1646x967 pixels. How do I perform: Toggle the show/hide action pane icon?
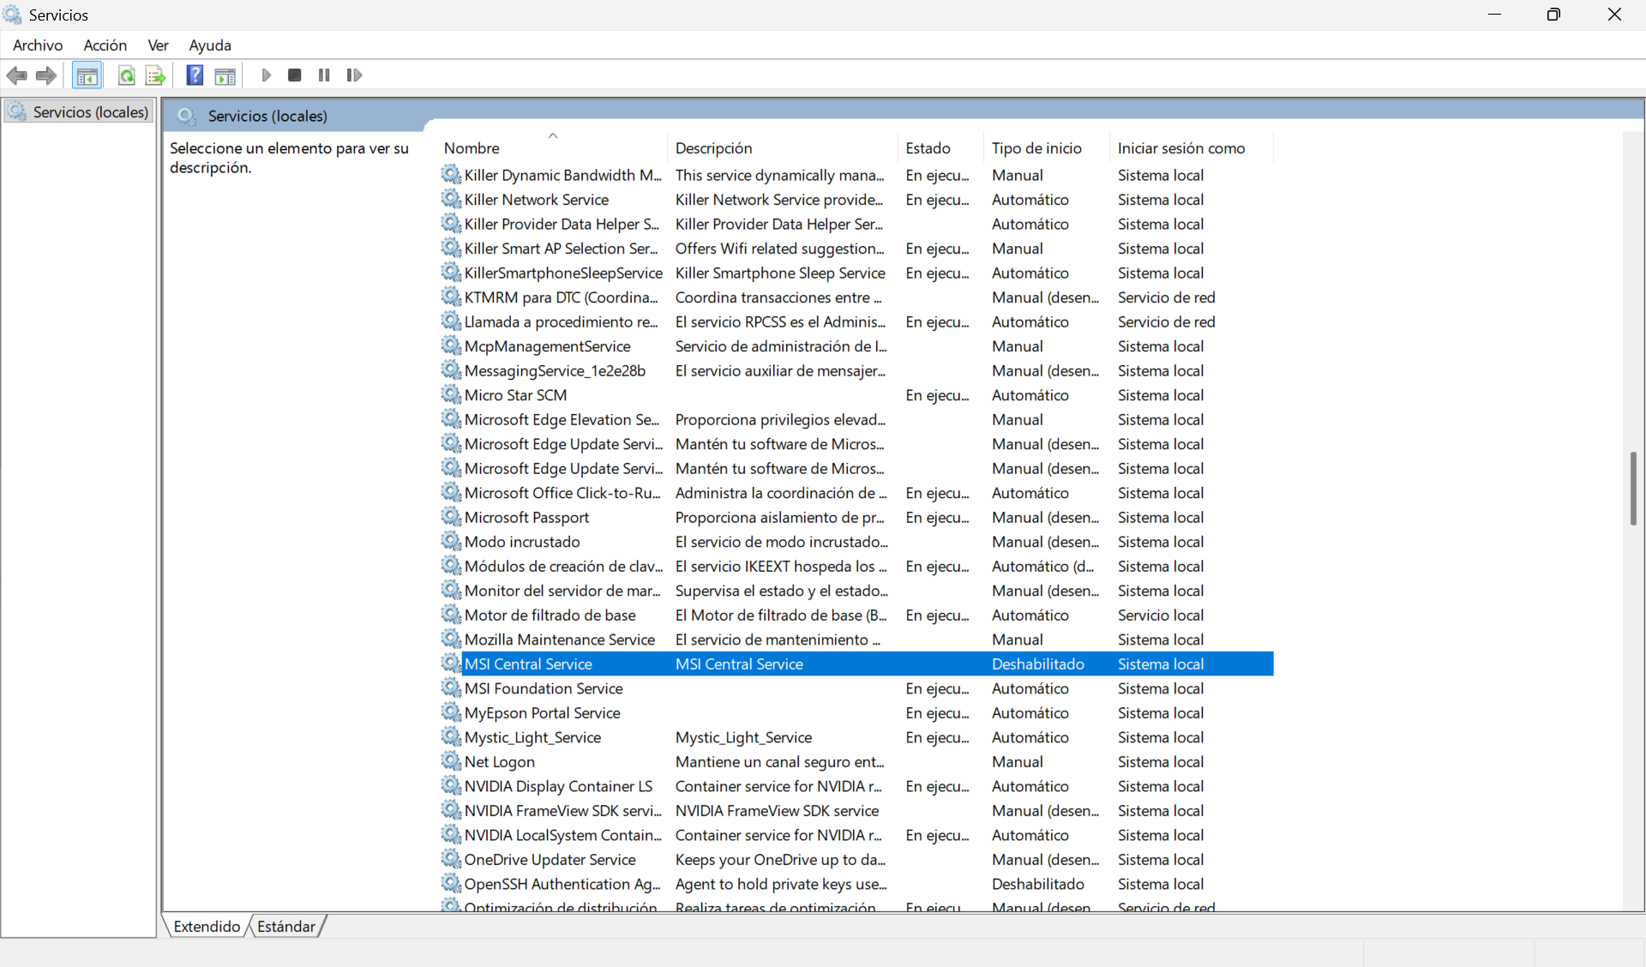point(225,75)
